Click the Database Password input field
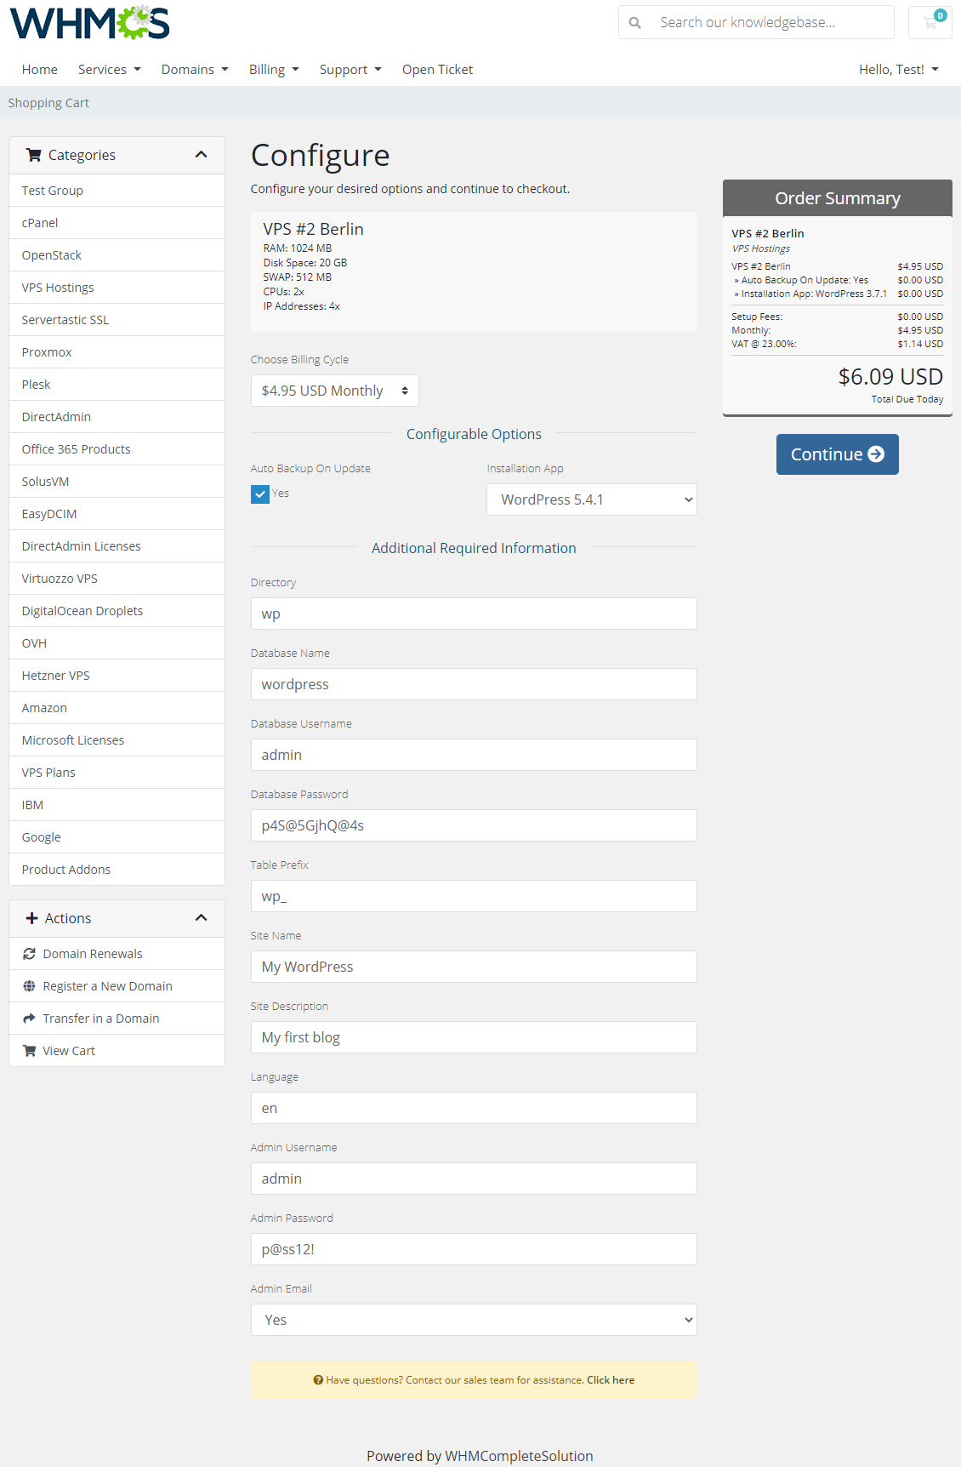Screen dimensions: 961x1467 (474, 825)
